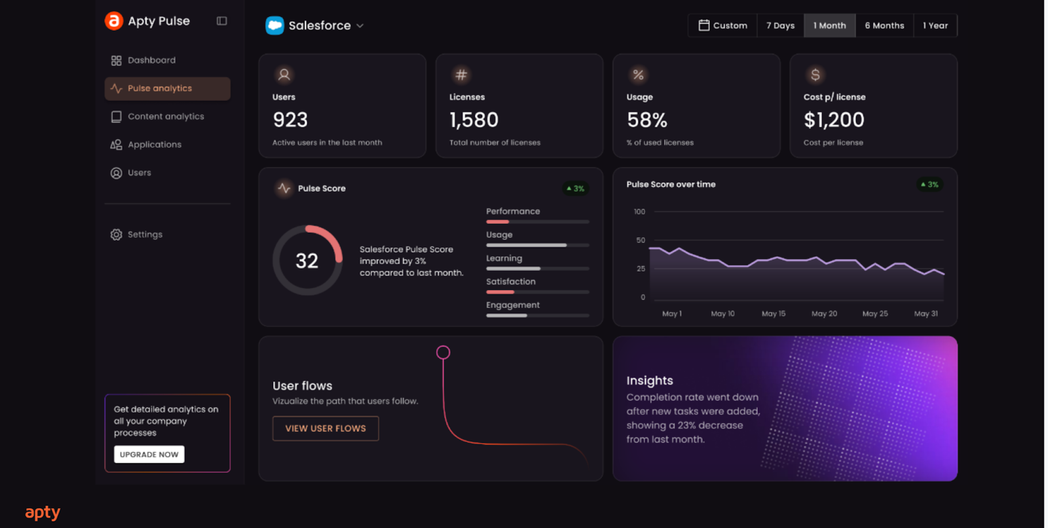Image resolution: width=1048 pixels, height=528 pixels.
Task: Click the Performance progress bar
Action: 538,222
